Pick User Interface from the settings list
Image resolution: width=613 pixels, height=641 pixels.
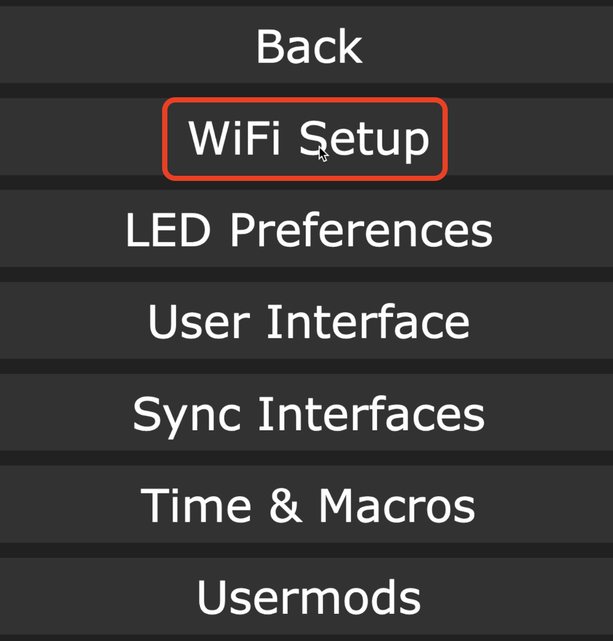[x=309, y=322]
